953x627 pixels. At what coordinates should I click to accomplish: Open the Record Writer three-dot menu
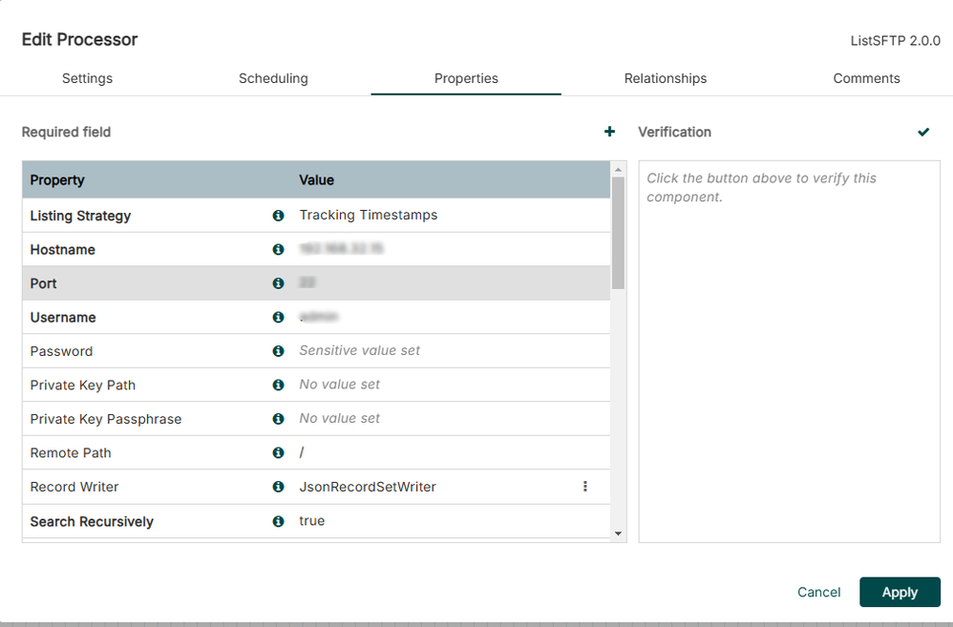coord(585,487)
